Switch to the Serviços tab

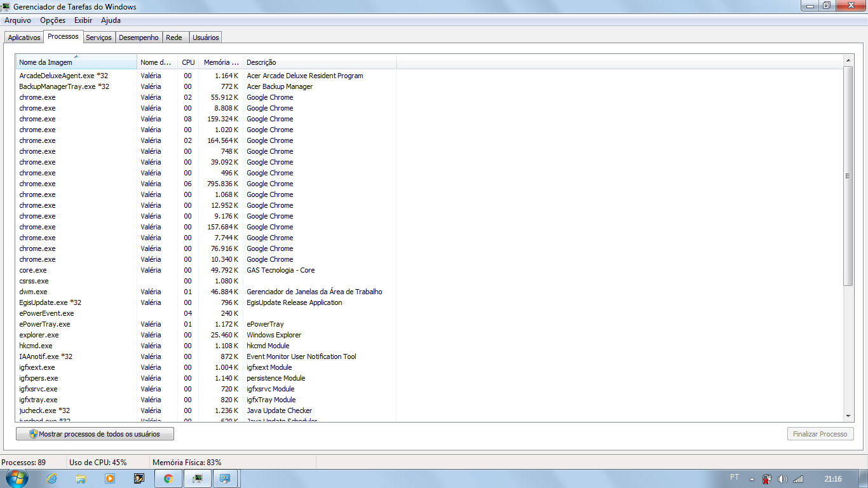pos(98,37)
